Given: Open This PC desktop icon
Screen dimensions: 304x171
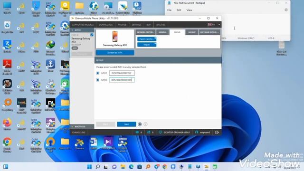Looking at the screenshot, I should (7, 8).
